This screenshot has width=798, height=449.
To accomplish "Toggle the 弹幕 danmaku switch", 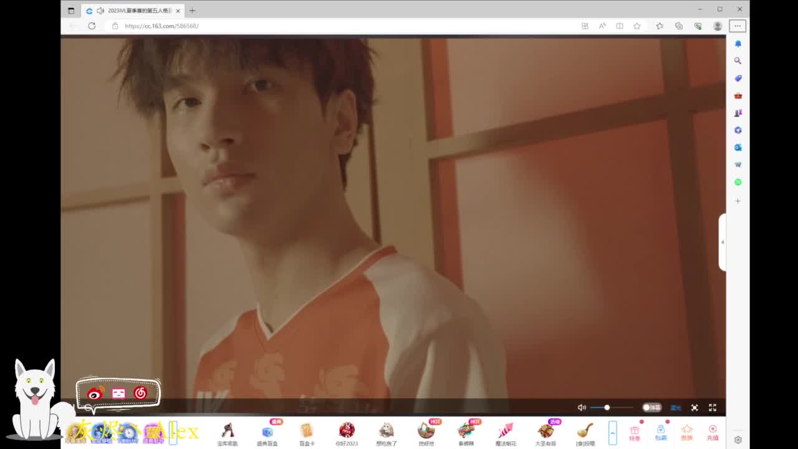I will point(652,407).
